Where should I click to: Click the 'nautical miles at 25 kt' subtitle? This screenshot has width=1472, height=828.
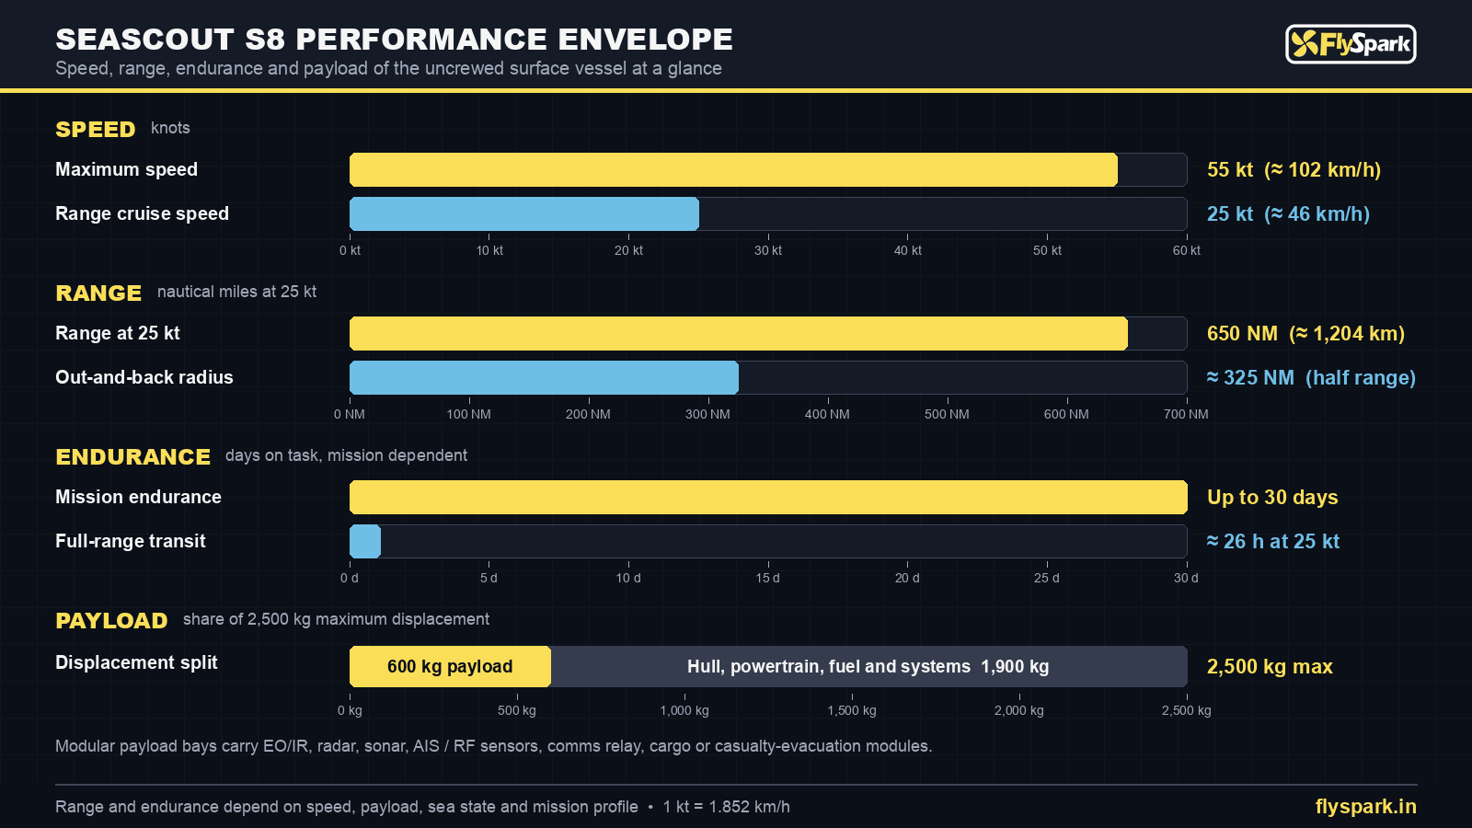[x=236, y=292]
